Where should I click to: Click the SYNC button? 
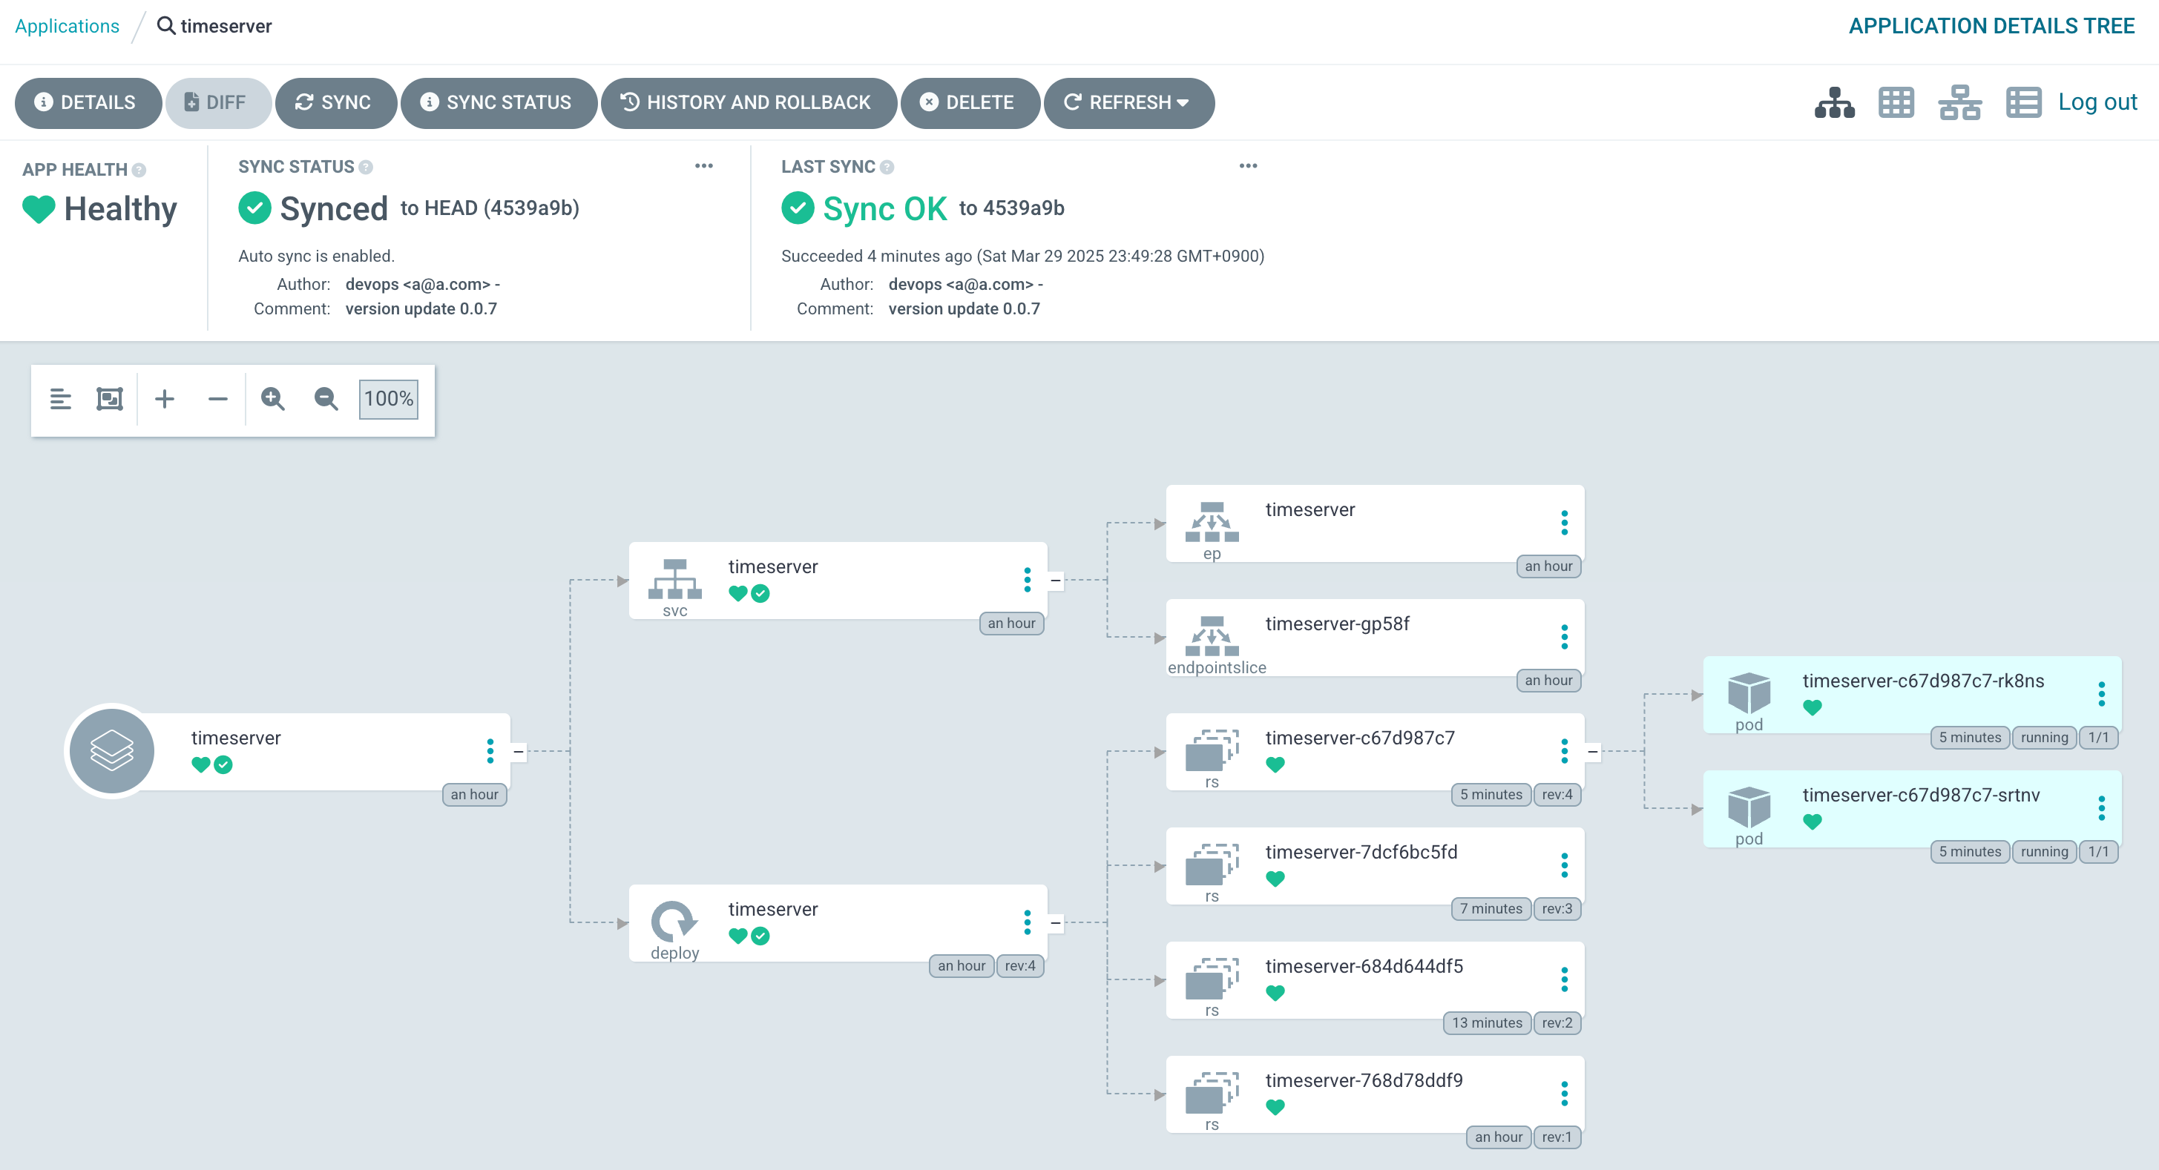coord(335,103)
